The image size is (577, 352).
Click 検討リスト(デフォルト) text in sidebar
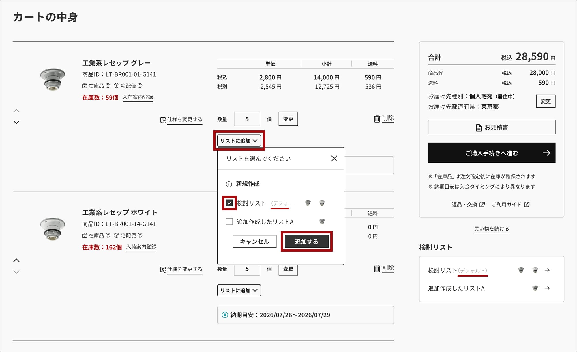coord(458,271)
